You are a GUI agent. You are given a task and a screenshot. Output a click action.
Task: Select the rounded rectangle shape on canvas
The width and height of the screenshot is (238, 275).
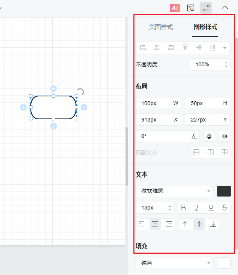[x=53, y=107]
